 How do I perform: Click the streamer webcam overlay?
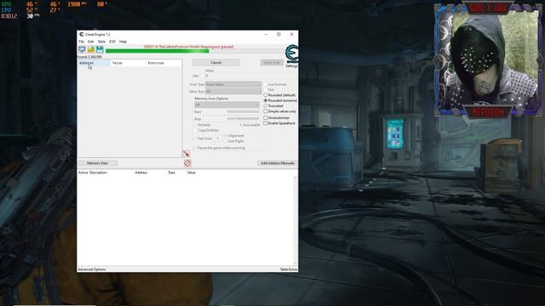point(488,60)
